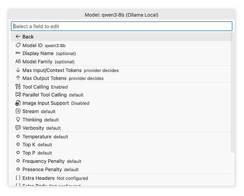The width and height of the screenshot is (244, 196).
Task: Select Max Input/Context Tokens
Action: [x=121, y=70]
